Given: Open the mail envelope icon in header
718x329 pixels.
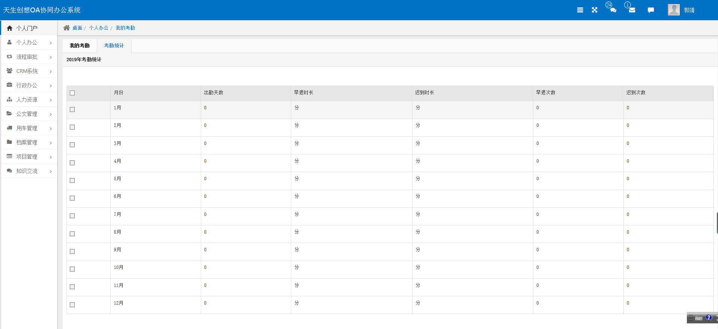Looking at the screenshot, I should (x=632, y=10).
